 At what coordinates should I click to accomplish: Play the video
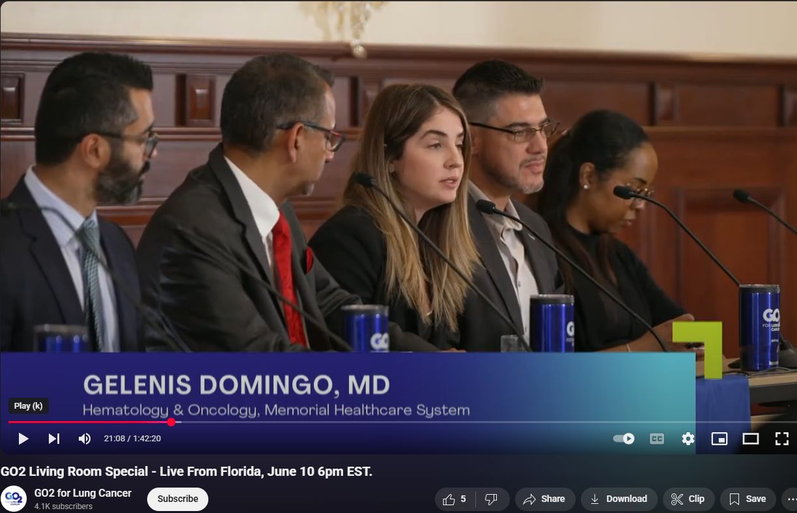(x=23, y=439)
